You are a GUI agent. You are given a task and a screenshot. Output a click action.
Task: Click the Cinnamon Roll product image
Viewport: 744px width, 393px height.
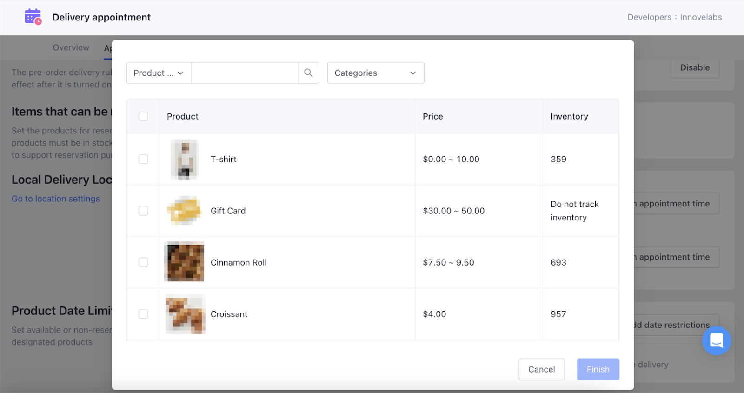pos(185,262)
